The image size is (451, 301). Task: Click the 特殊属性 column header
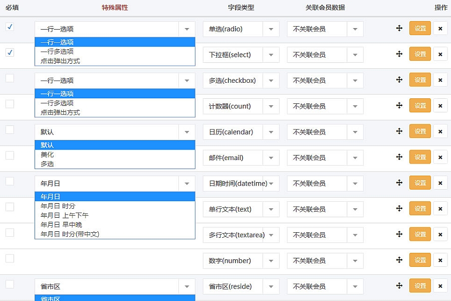(115, 8)
